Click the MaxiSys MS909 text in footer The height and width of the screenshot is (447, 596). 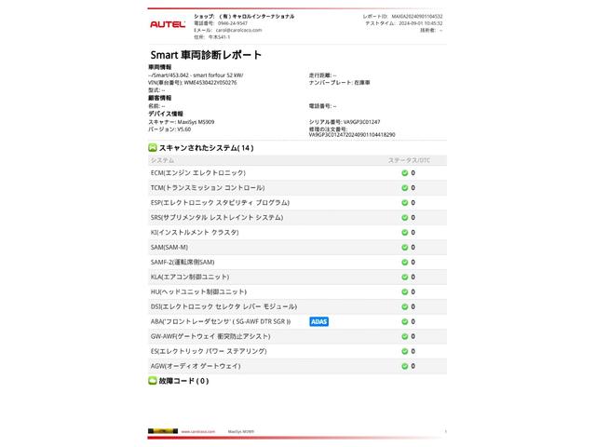pos(241,431)
